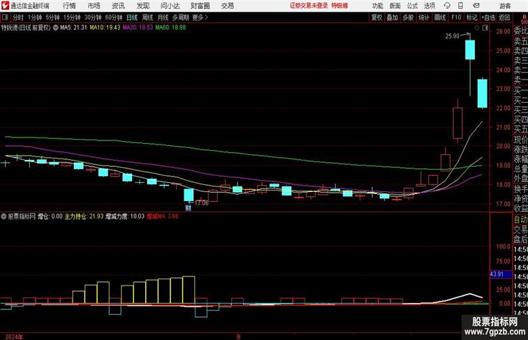Click the 标记 mark toolbar button

(x=471, y=17)
